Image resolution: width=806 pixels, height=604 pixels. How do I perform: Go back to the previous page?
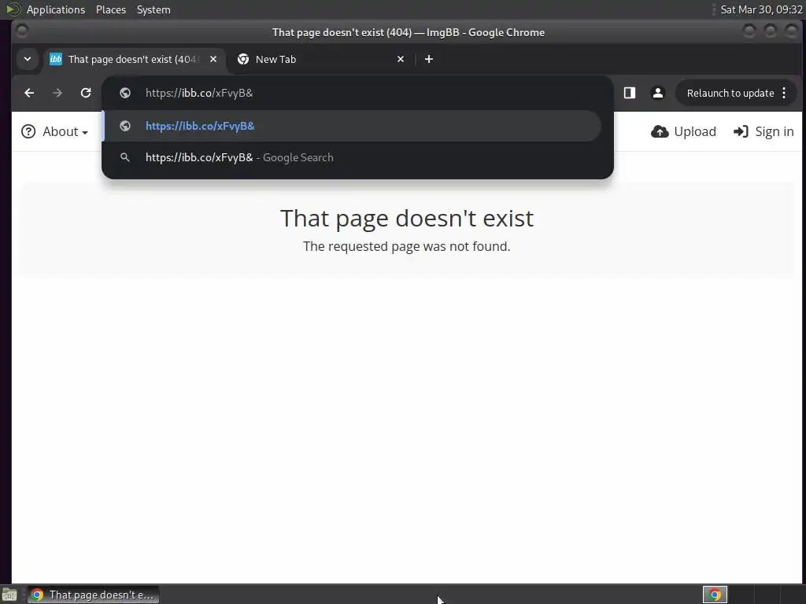(x=29, y=93)
